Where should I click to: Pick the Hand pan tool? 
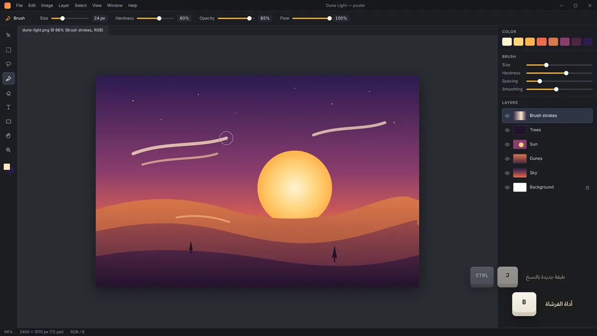click(x=8, y=136)
